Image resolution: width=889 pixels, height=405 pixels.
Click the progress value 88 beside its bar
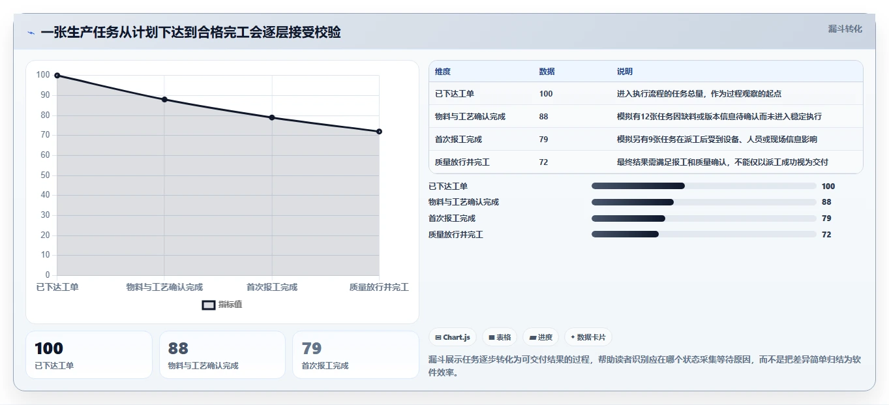tap(826, 202)
